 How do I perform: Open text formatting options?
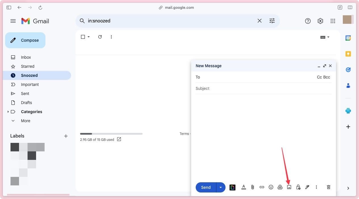243,187
